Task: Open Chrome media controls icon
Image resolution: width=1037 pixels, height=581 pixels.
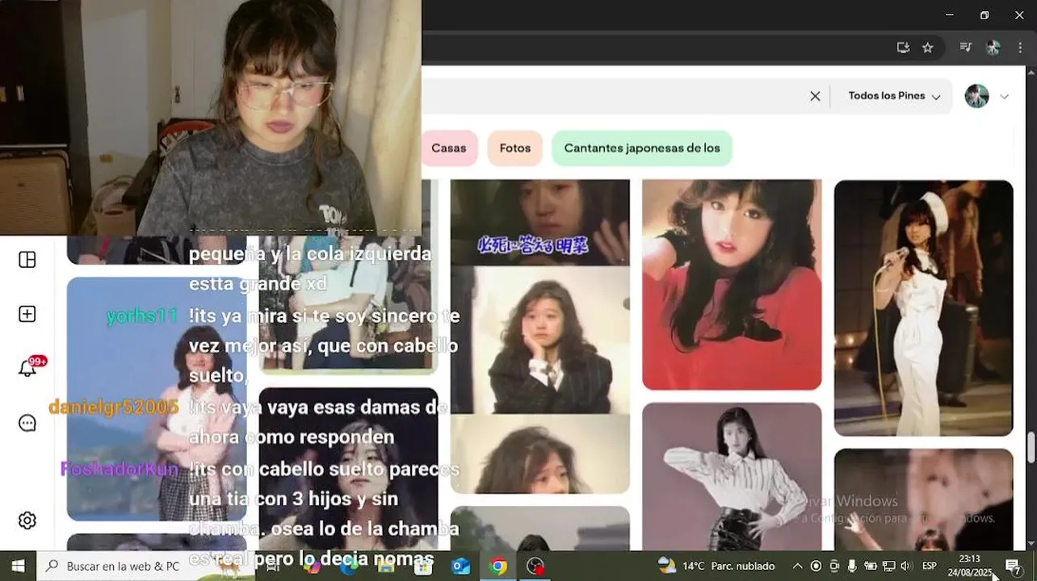Action: click(965, 48)
